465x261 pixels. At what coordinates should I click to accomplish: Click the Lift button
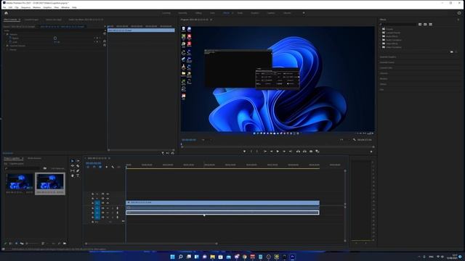click(298, 152)
